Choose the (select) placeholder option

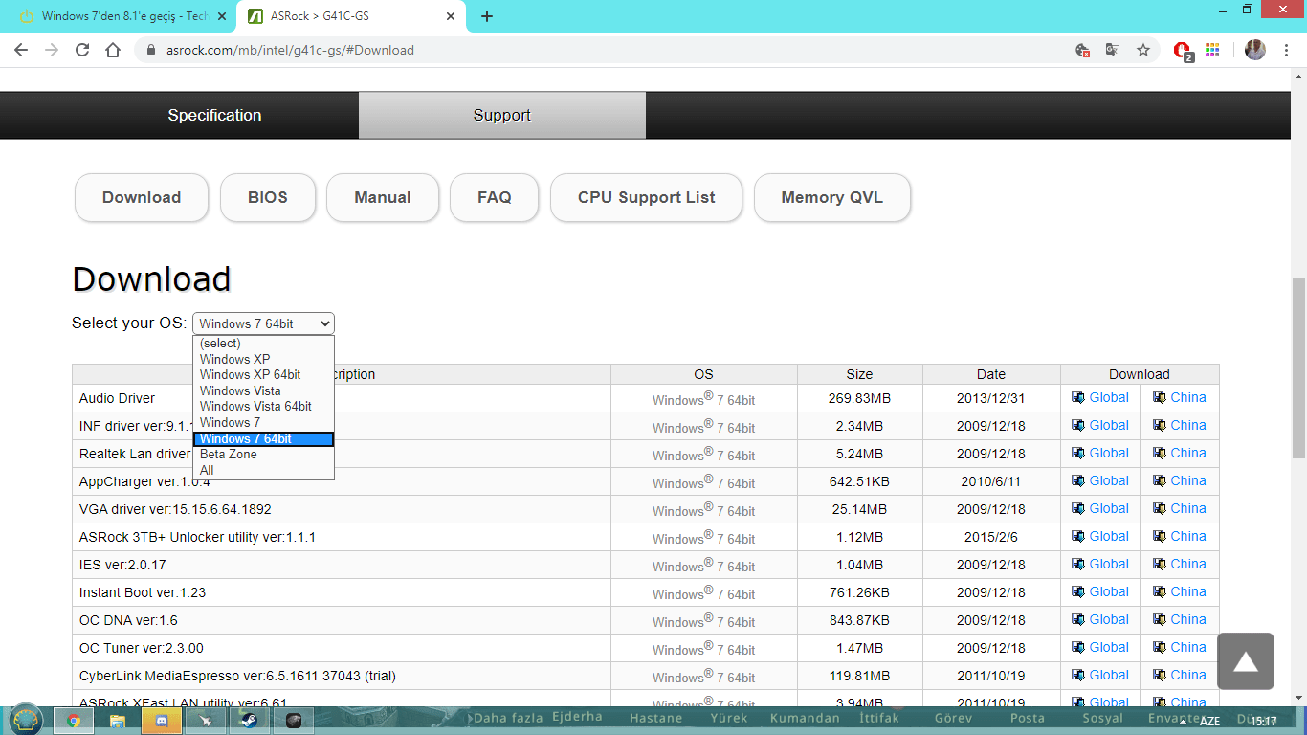263,344
